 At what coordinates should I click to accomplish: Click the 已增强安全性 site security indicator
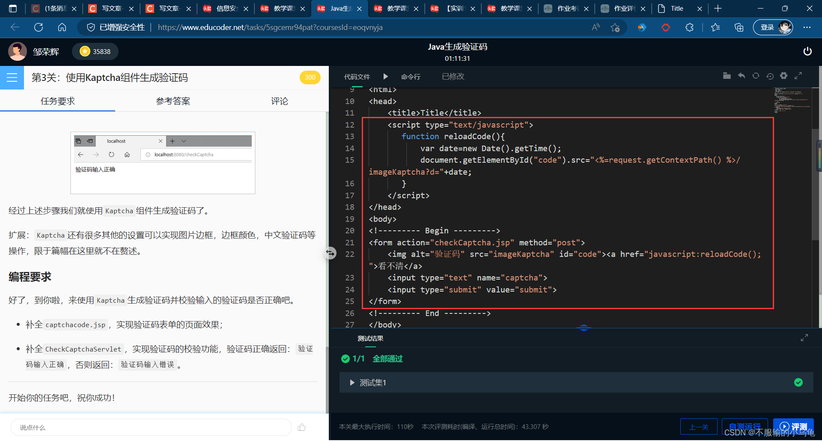116,27
